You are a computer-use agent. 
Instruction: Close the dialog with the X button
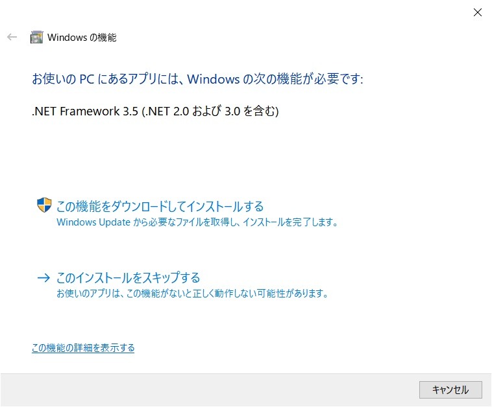click(478, 12)
